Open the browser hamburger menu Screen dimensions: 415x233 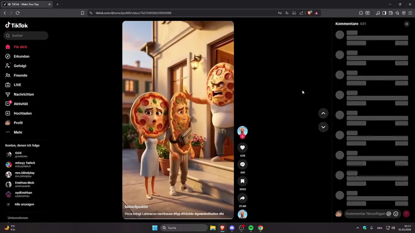coord(410,13)
